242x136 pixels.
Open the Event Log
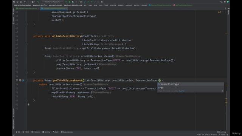click(x=222, y=132)
